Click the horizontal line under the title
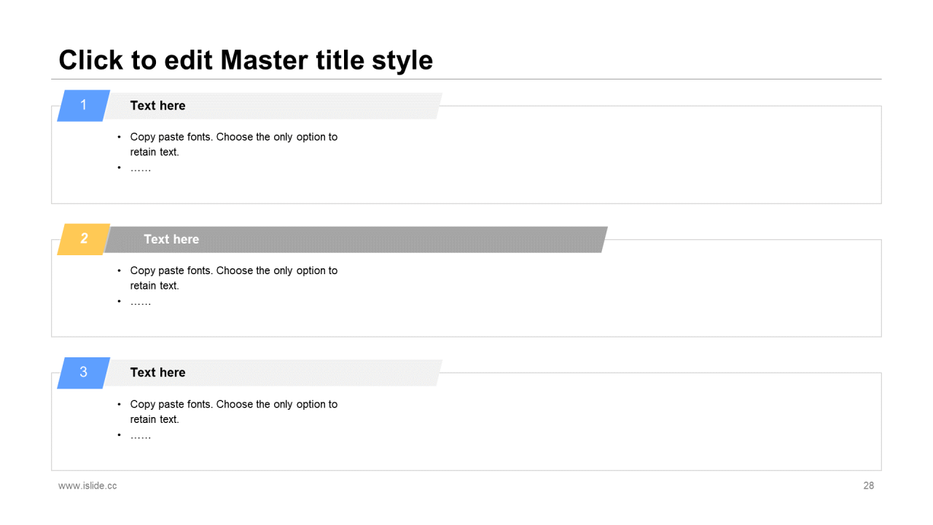Image resolution: width=933 pixels, height=525 pixels. pyautogui.click(x=466, y=79)
